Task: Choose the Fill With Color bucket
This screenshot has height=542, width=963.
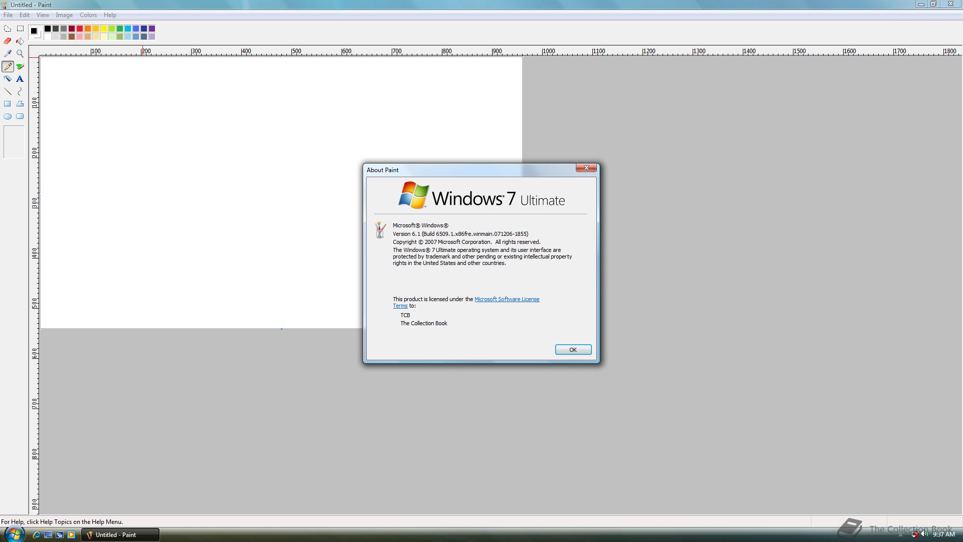Action: 20,41
